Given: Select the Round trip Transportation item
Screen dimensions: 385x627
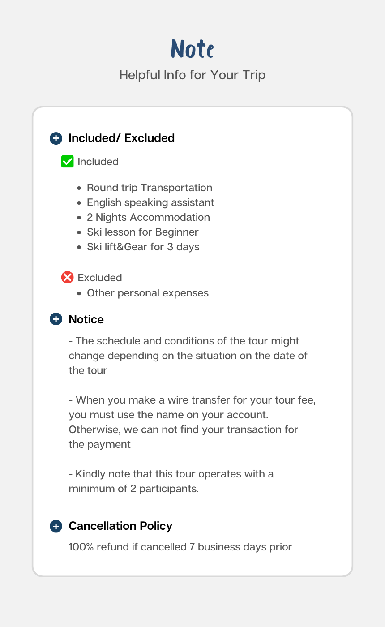Looking at the screenshot, I should coord(150,188).
